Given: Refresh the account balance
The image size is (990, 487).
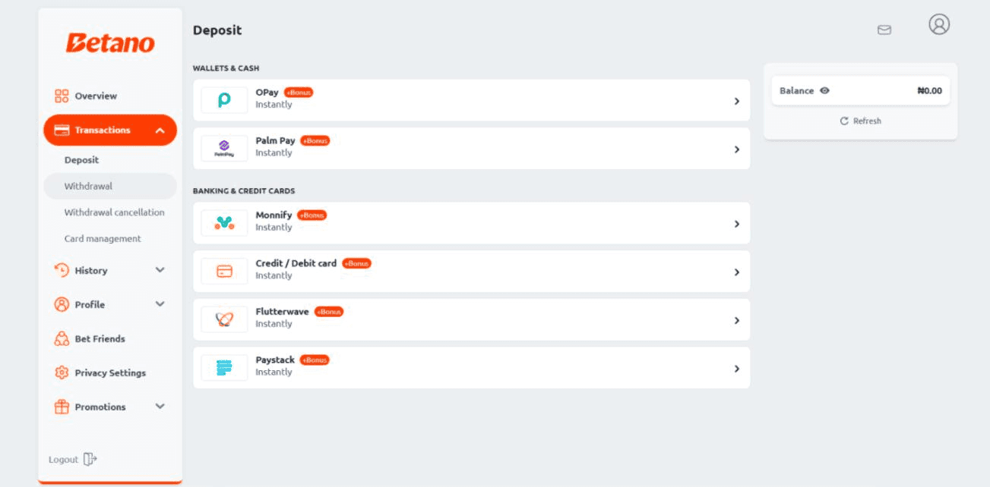Looking at the screenshot, I should 860,121.
